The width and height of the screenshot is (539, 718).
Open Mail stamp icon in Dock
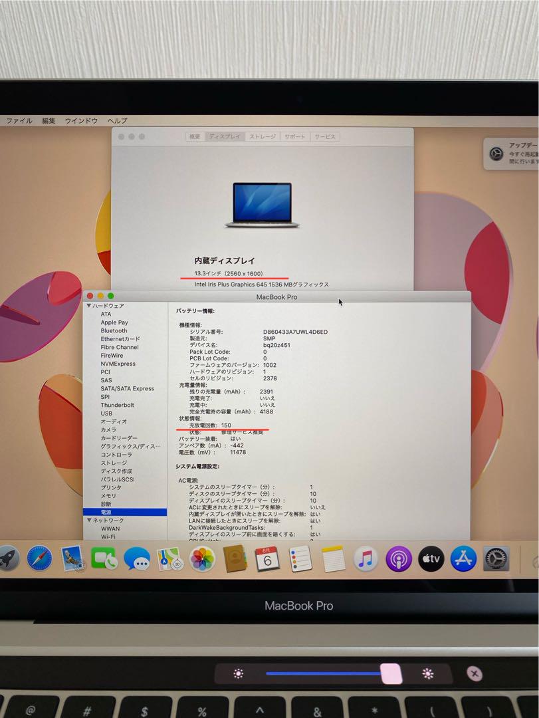(x=72, y=558)
